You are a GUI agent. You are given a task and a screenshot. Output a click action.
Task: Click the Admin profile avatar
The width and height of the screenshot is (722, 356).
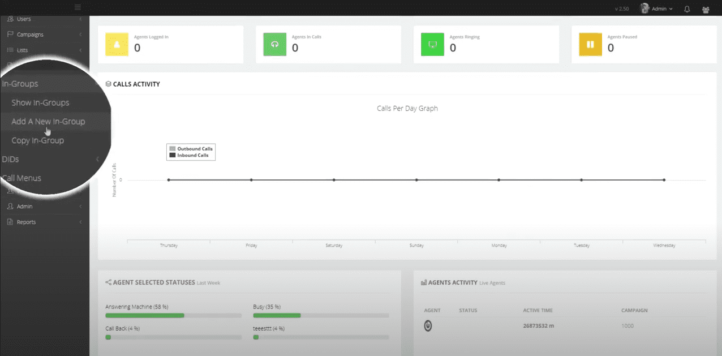coord(644,8)
